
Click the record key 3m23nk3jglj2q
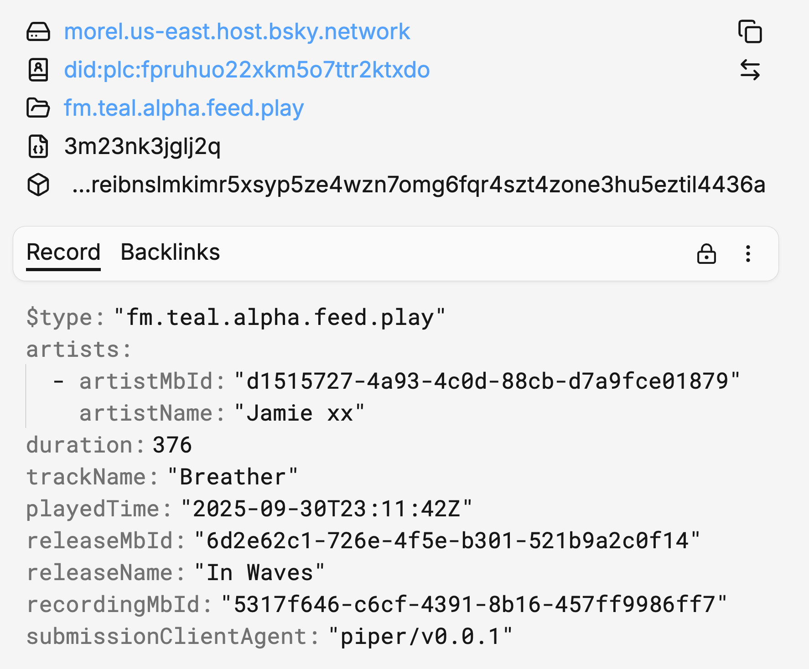(142, 146)
